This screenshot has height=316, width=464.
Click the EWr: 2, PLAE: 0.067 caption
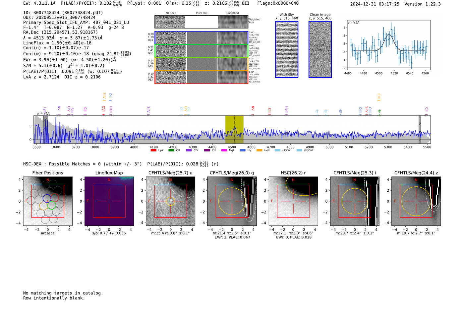coord(232,237)
